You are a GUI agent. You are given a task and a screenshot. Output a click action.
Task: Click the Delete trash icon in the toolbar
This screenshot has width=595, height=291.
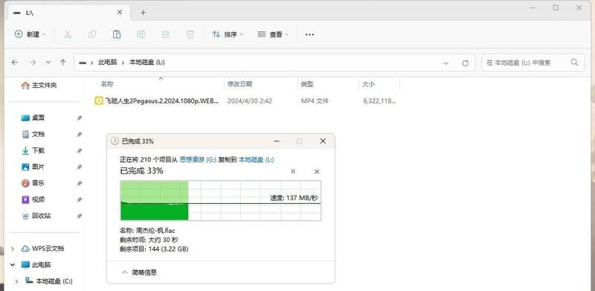190,34
